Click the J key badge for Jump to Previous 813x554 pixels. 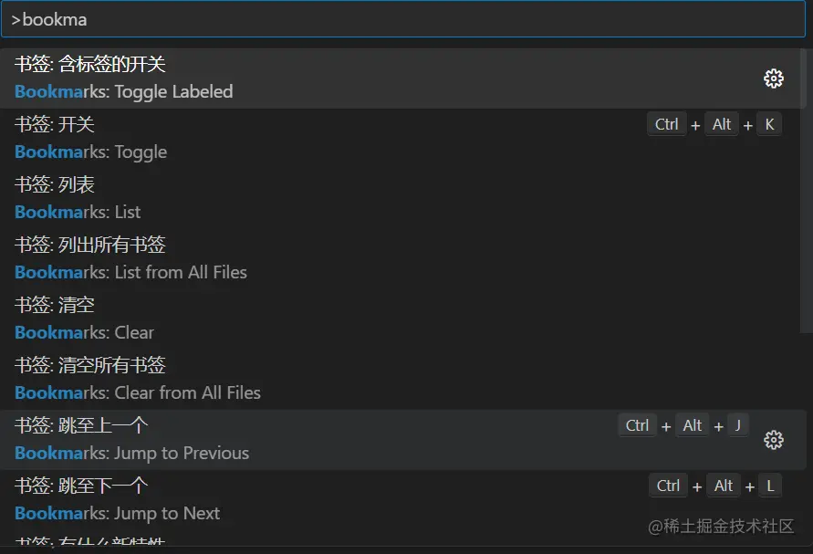click(737, 425)
